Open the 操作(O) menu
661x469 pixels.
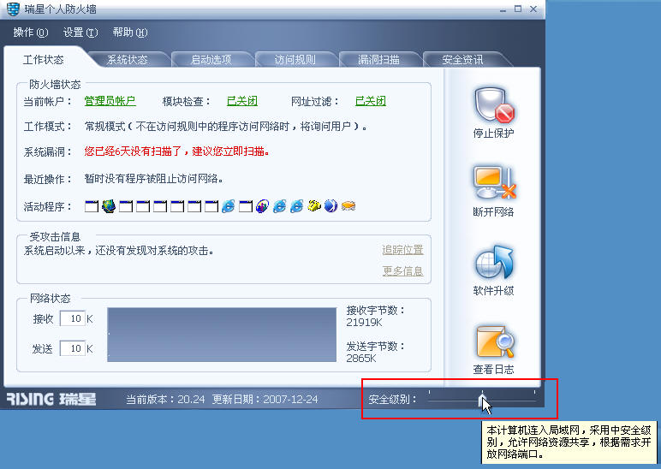[x=30, y=33]
